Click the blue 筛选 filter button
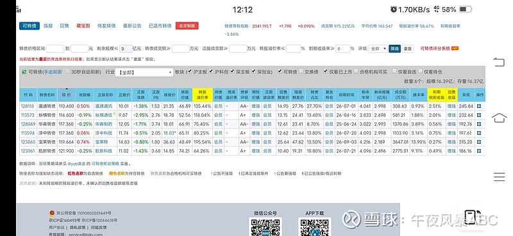Screen dimensions: 513x236 click(x=394, y=49)
